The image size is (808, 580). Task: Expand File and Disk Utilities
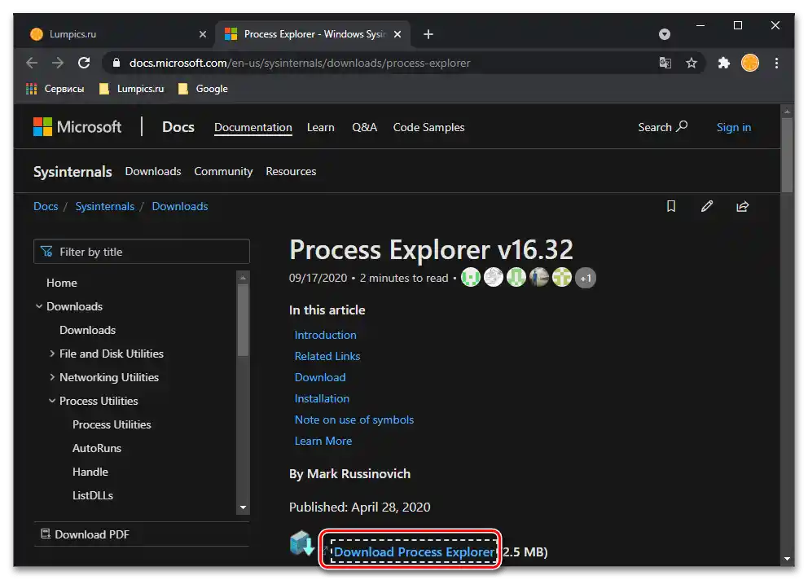pyautogui.click(x=52, y=354)
